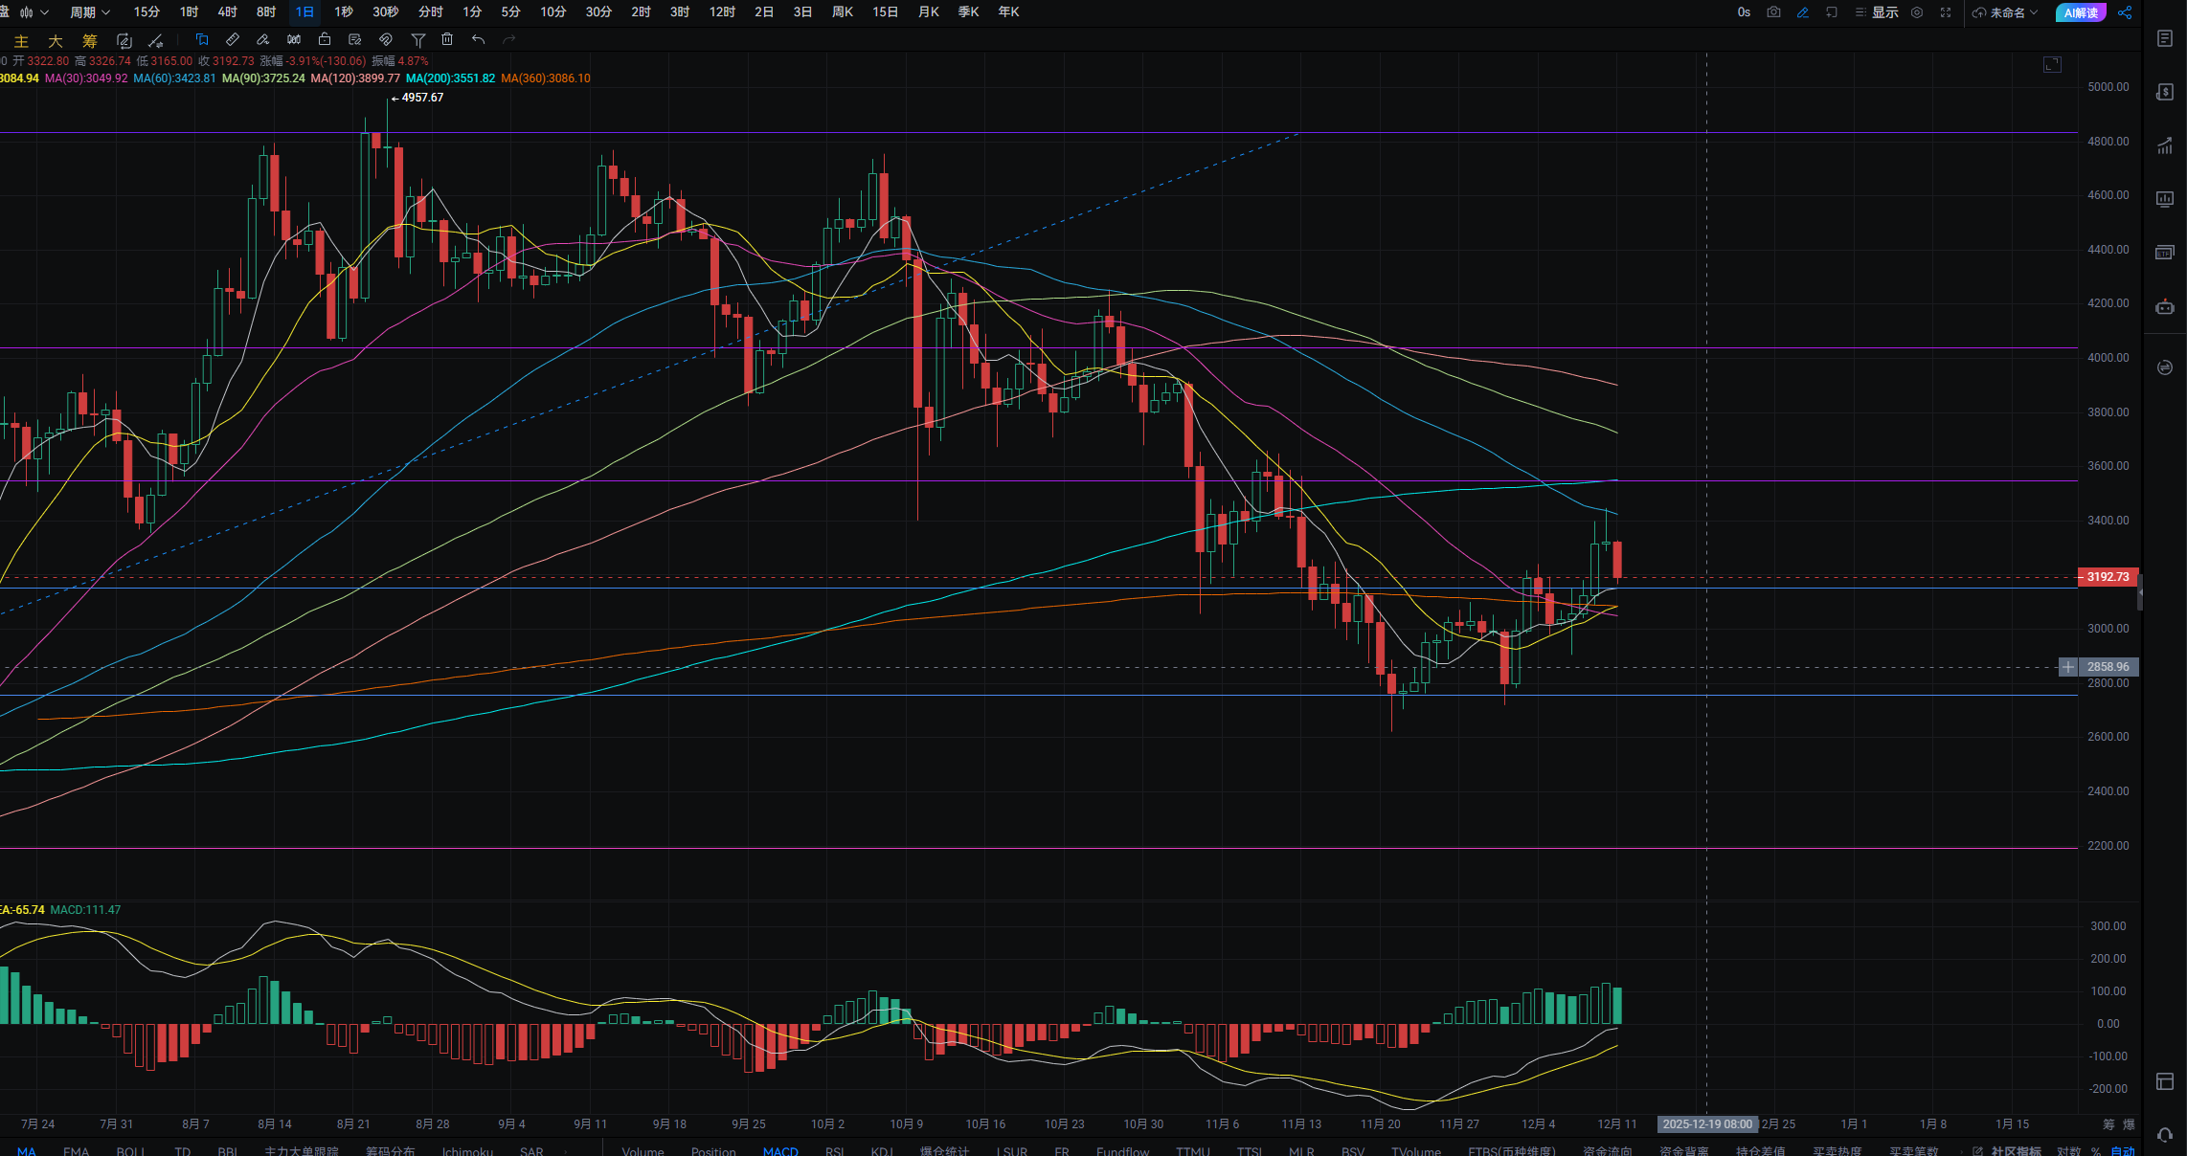
Task: Open the lock drawings icon
Action: (x=325, y=39)
